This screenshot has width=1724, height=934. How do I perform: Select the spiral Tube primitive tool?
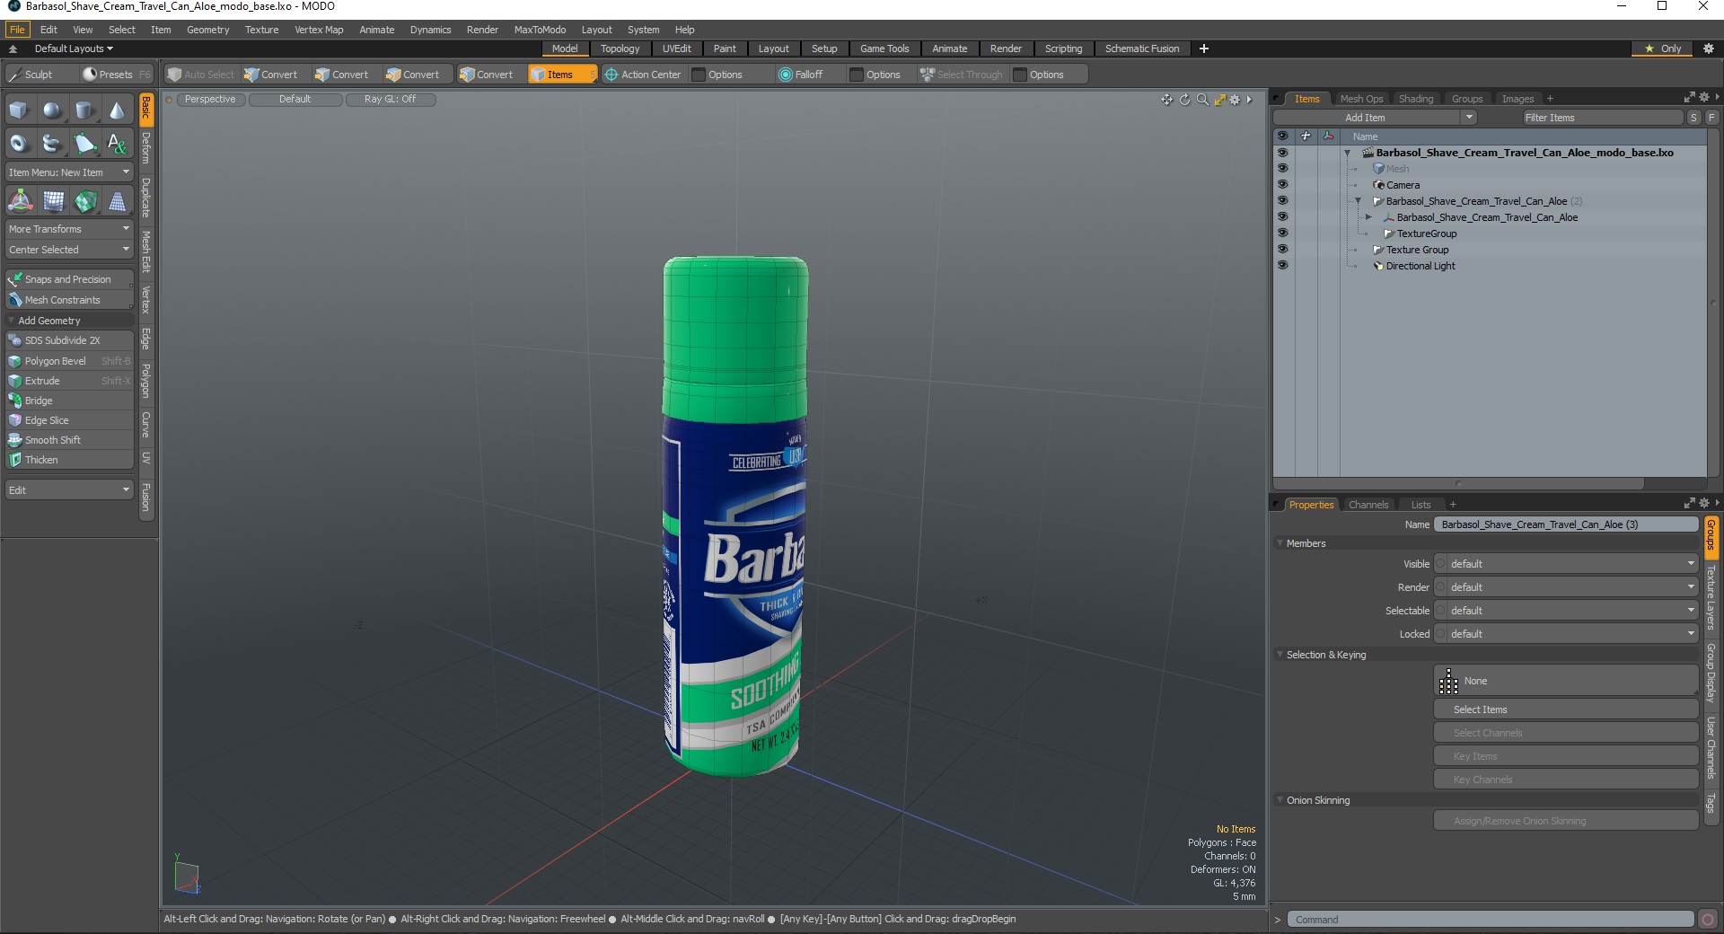coord(52,143)
